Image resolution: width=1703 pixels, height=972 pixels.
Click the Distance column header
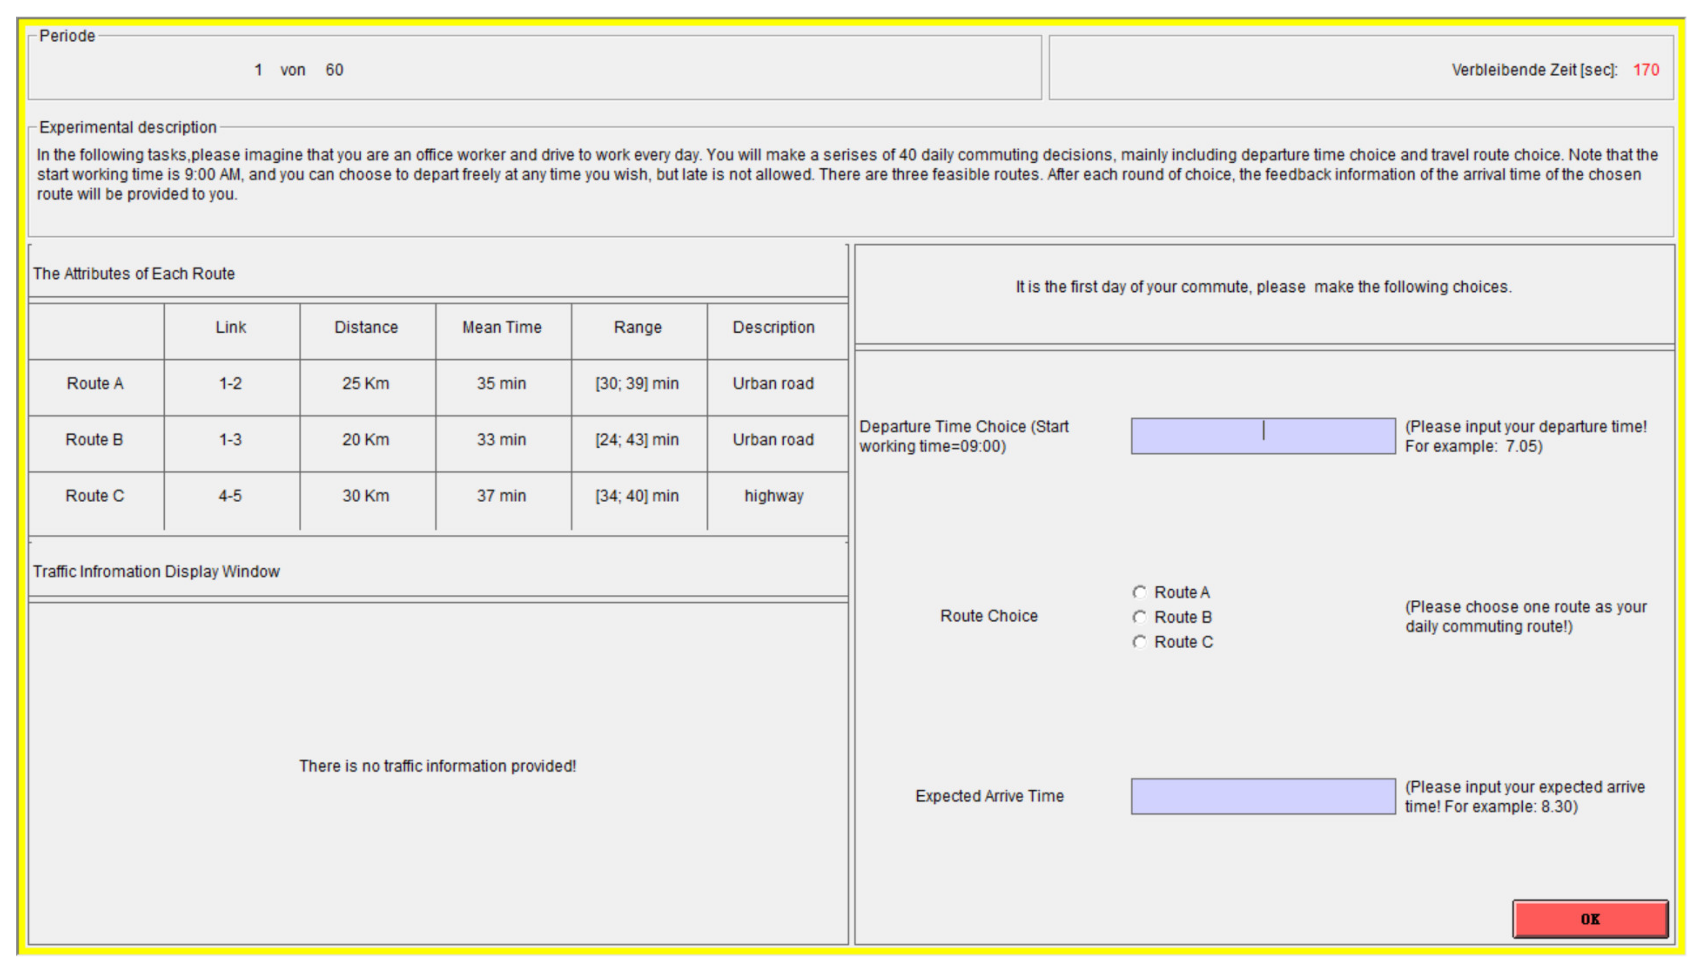(x=366, y=327)
